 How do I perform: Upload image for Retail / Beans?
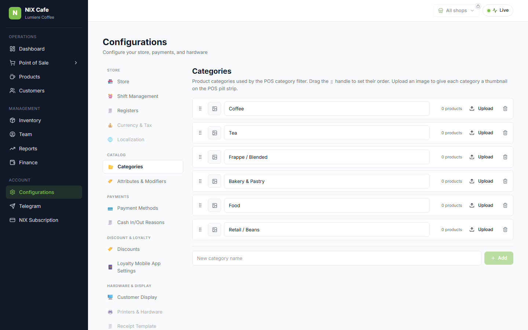coord(481,230)
